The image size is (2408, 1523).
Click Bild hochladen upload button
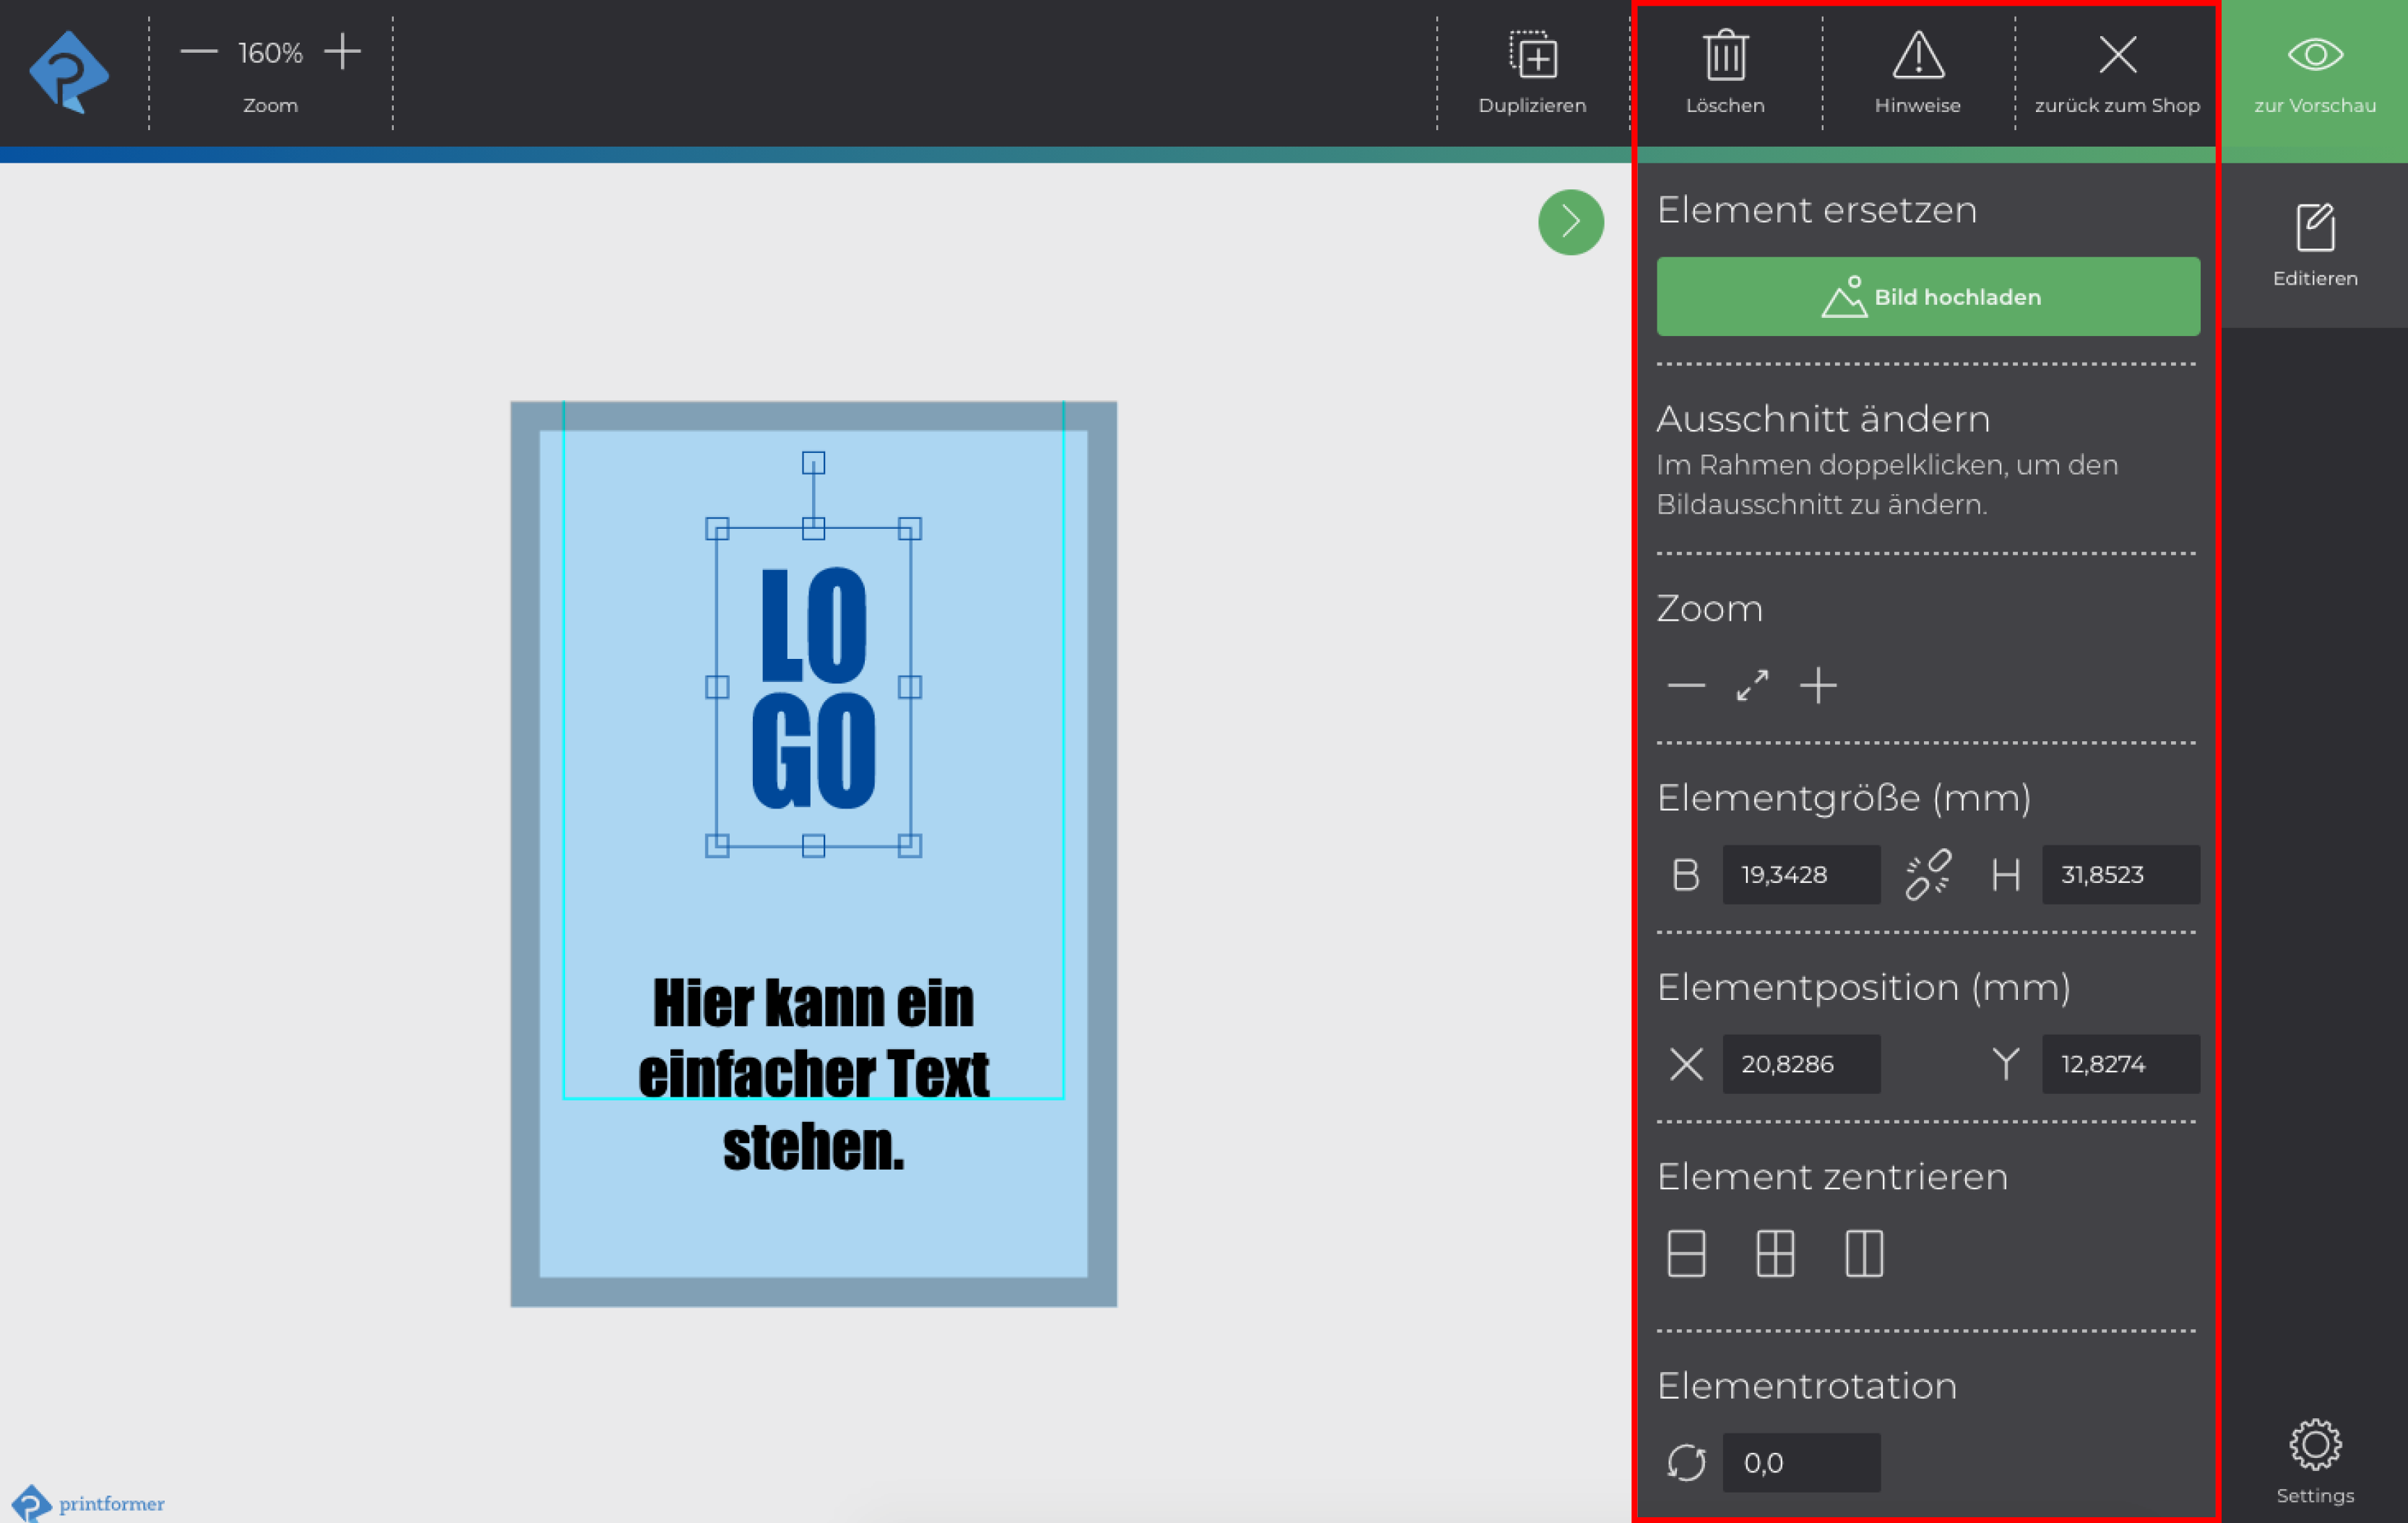(x=1927, y=297)
